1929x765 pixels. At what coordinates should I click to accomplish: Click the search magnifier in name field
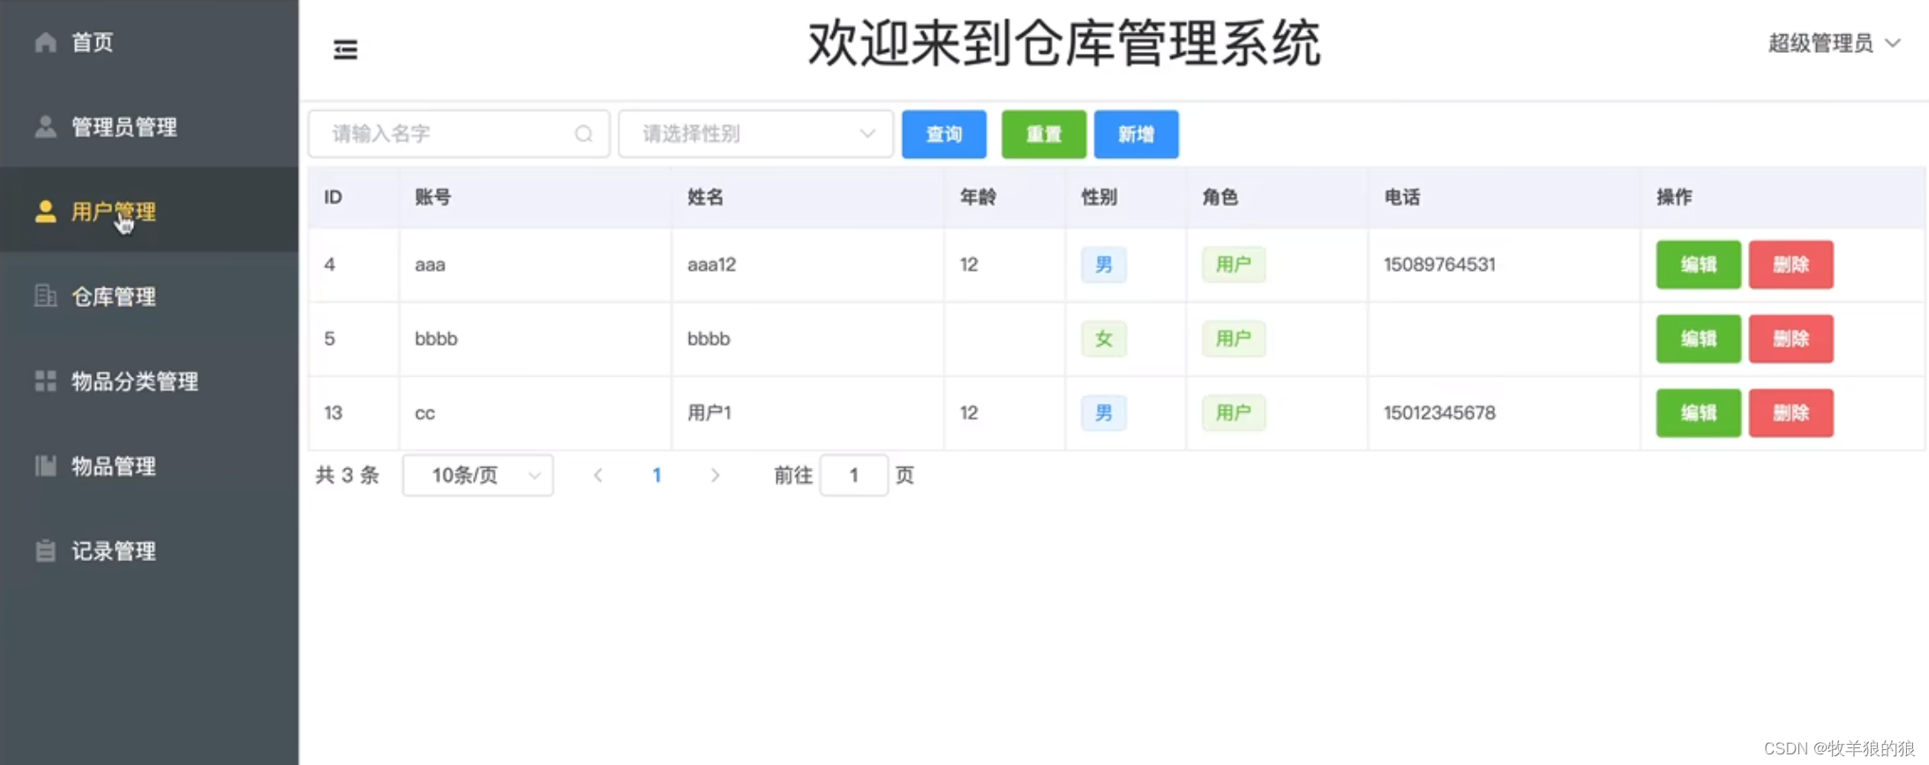point(583,134)
